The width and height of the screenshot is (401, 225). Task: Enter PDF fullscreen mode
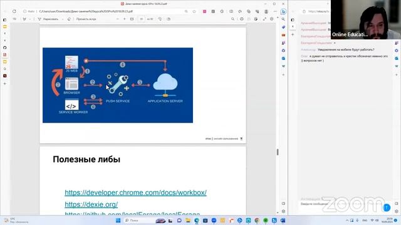264,19
